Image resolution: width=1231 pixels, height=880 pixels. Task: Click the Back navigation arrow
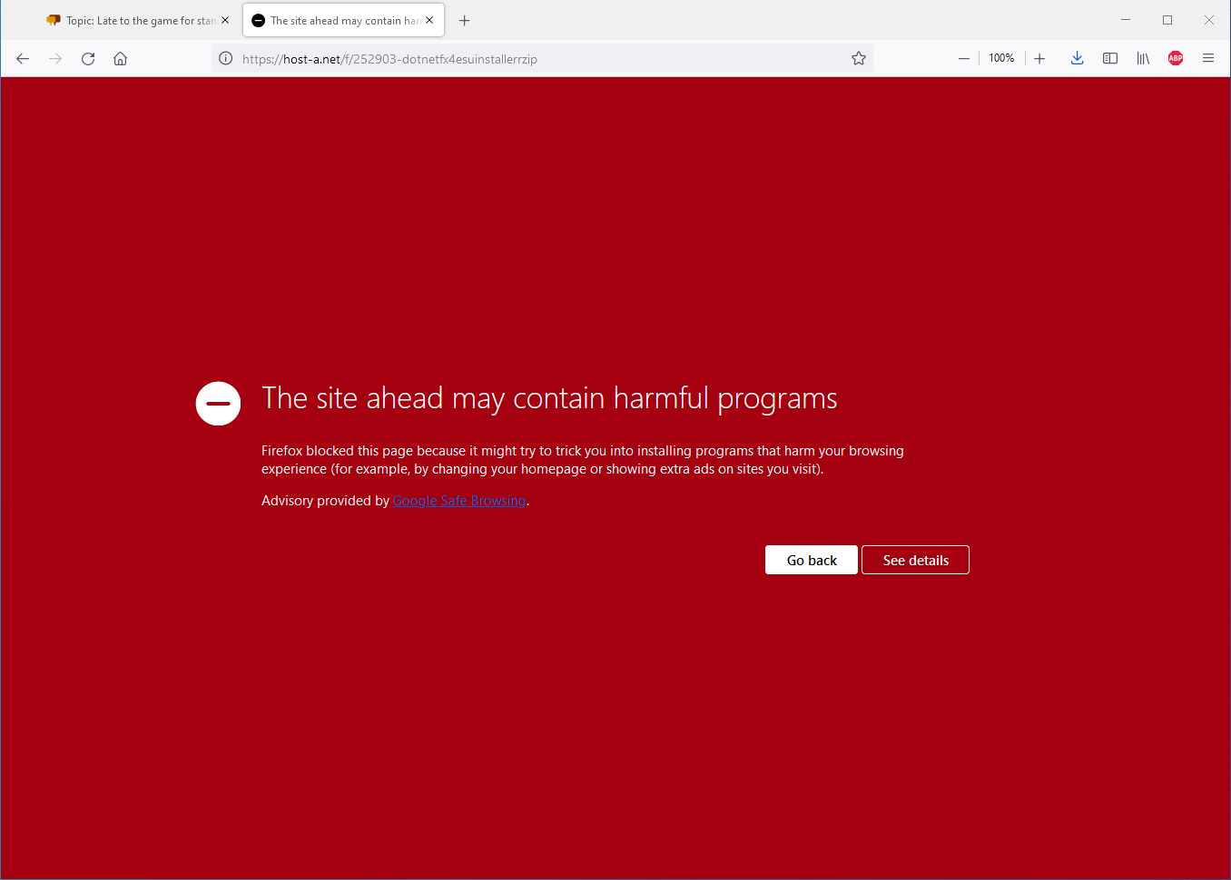tap(23, 59)
